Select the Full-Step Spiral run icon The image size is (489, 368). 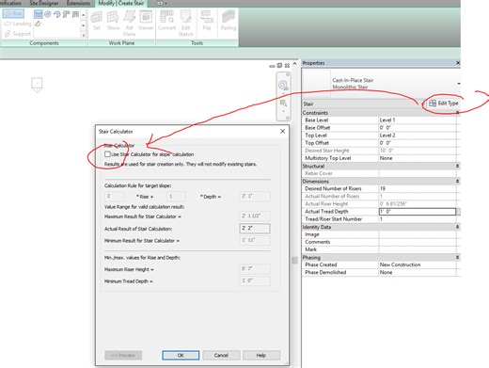point(48,14)
